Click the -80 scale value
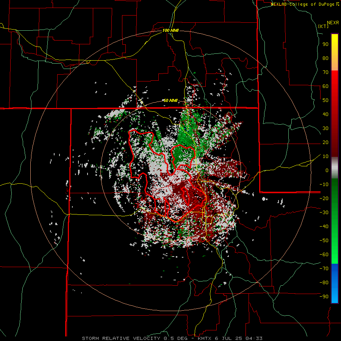341x341 pixels. 324,283
